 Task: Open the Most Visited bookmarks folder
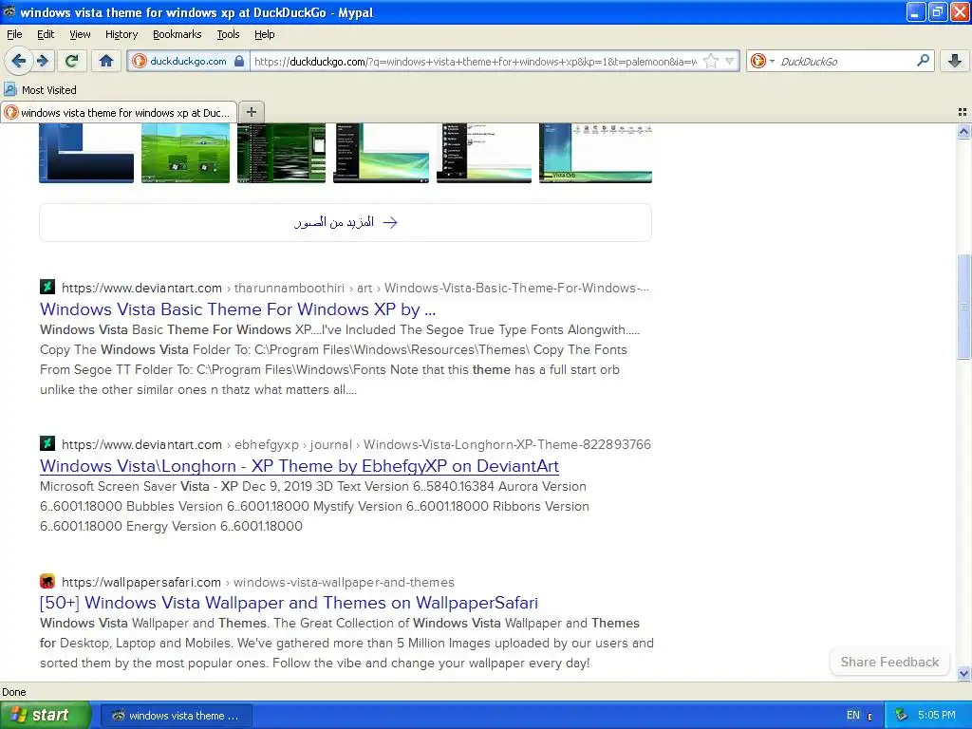click(x=41, y=90)
